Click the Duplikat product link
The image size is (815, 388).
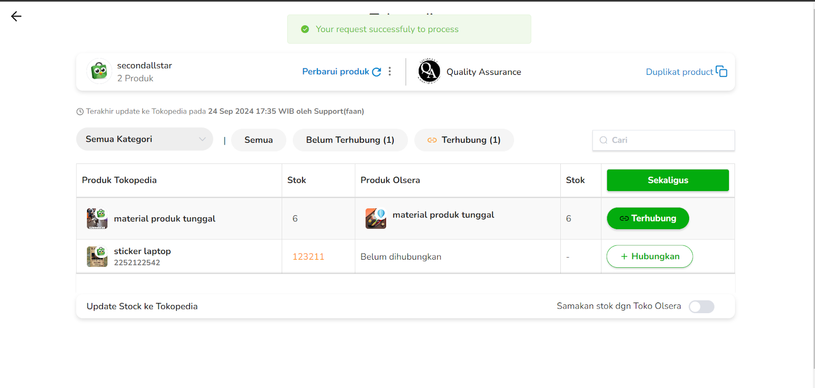tap(680, 72)
